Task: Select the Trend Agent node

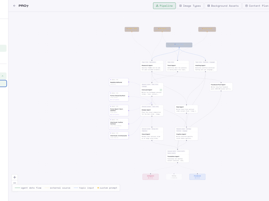Action: 178,66
